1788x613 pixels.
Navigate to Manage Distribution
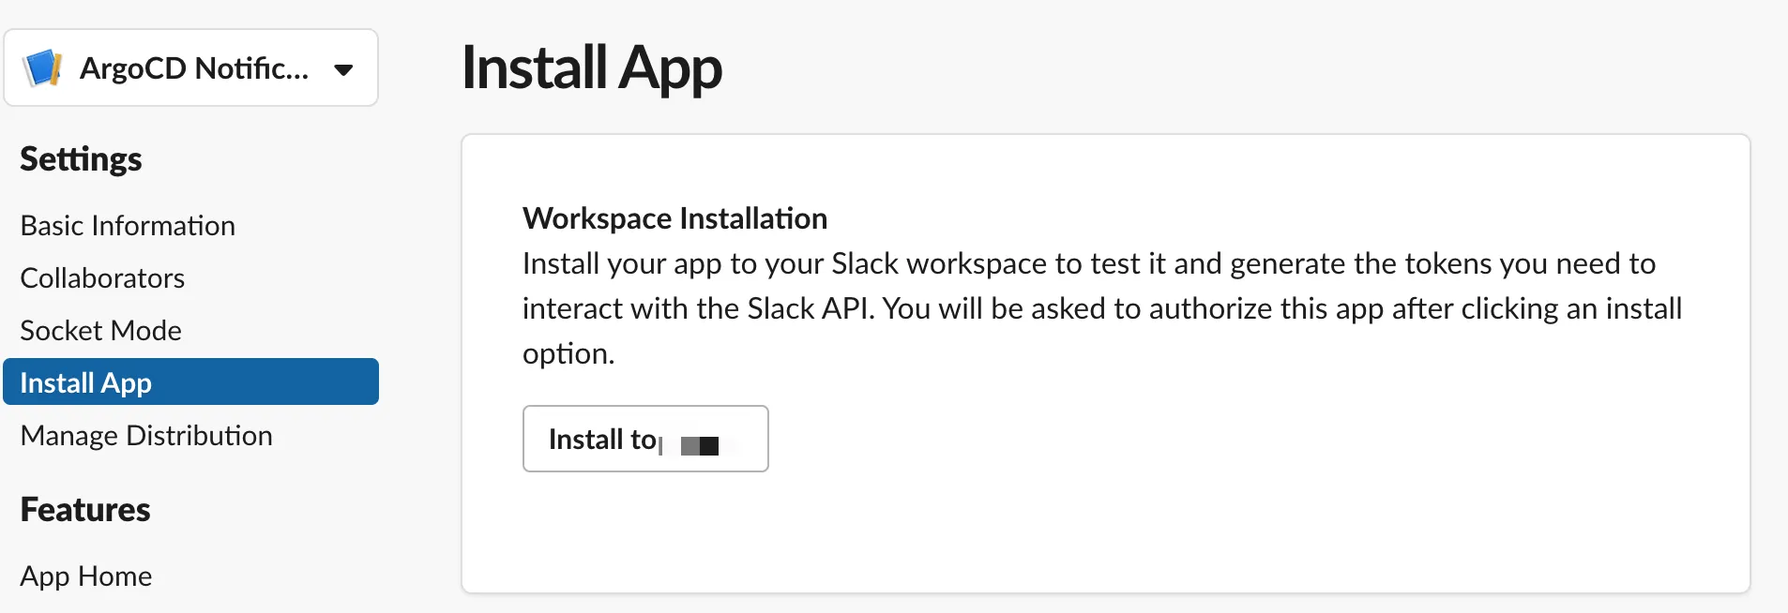(x=146, y=436)
